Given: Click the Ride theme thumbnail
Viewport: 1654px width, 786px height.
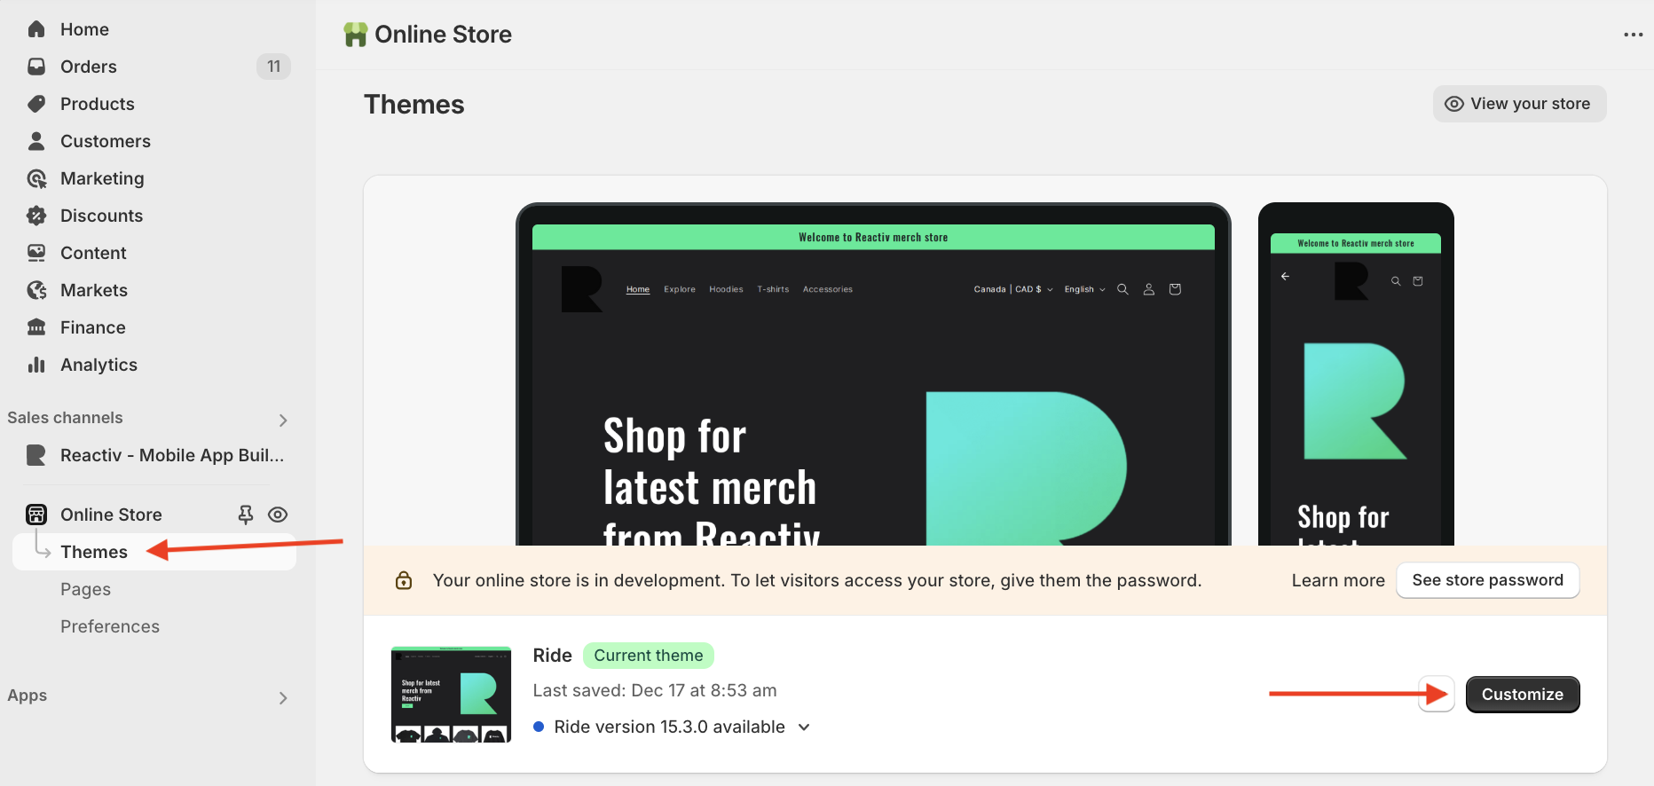Looking at the screenshot, I should pos(452,695).
